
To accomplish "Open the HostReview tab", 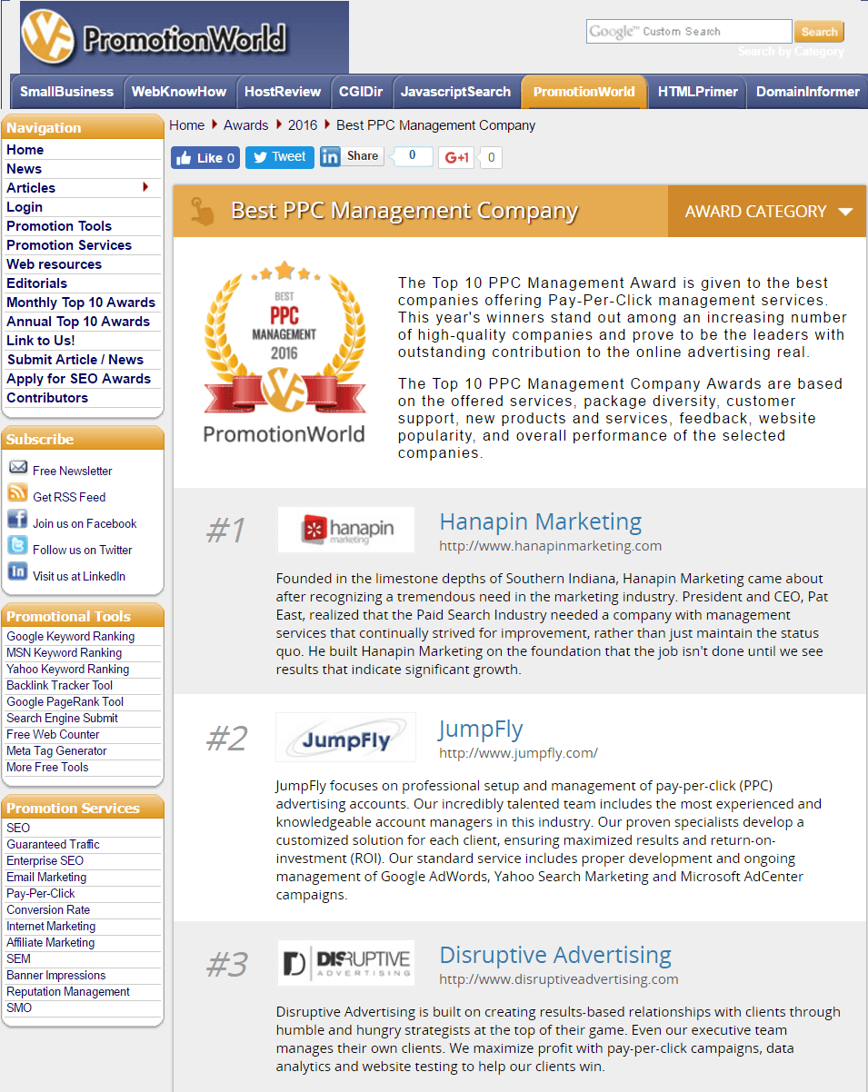I will pyautogui.click(x=283, y=92).
